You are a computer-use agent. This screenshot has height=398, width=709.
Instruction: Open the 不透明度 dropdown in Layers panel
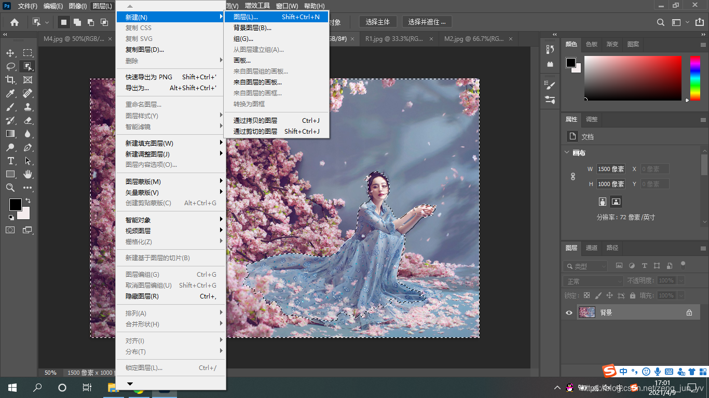pos(680,280)
